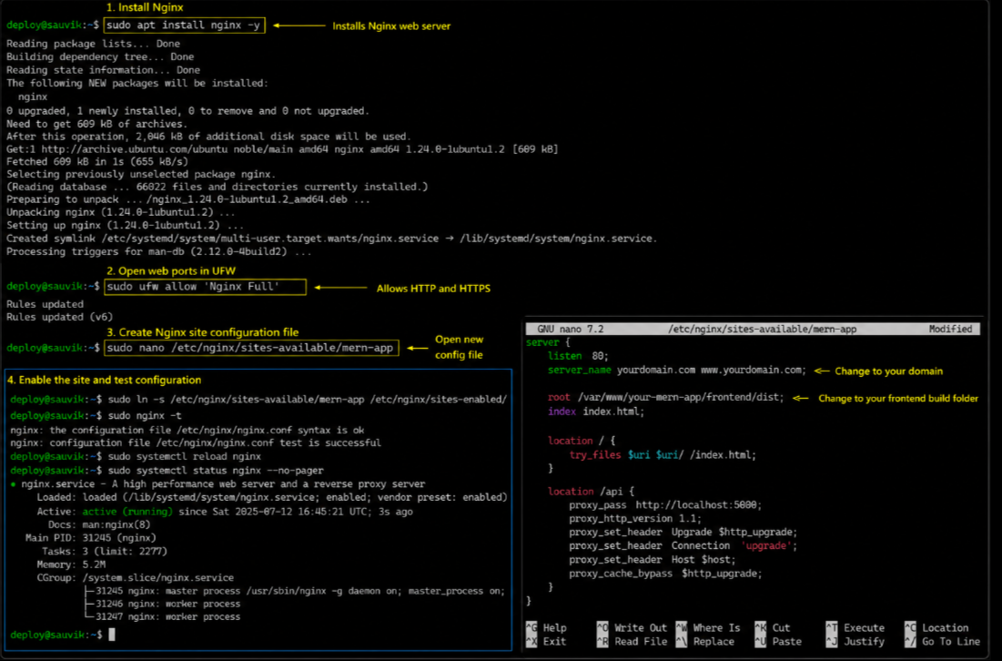Click the 'server {' opening line in nano
Viewport: 1002px width, 661px height.
548,342
